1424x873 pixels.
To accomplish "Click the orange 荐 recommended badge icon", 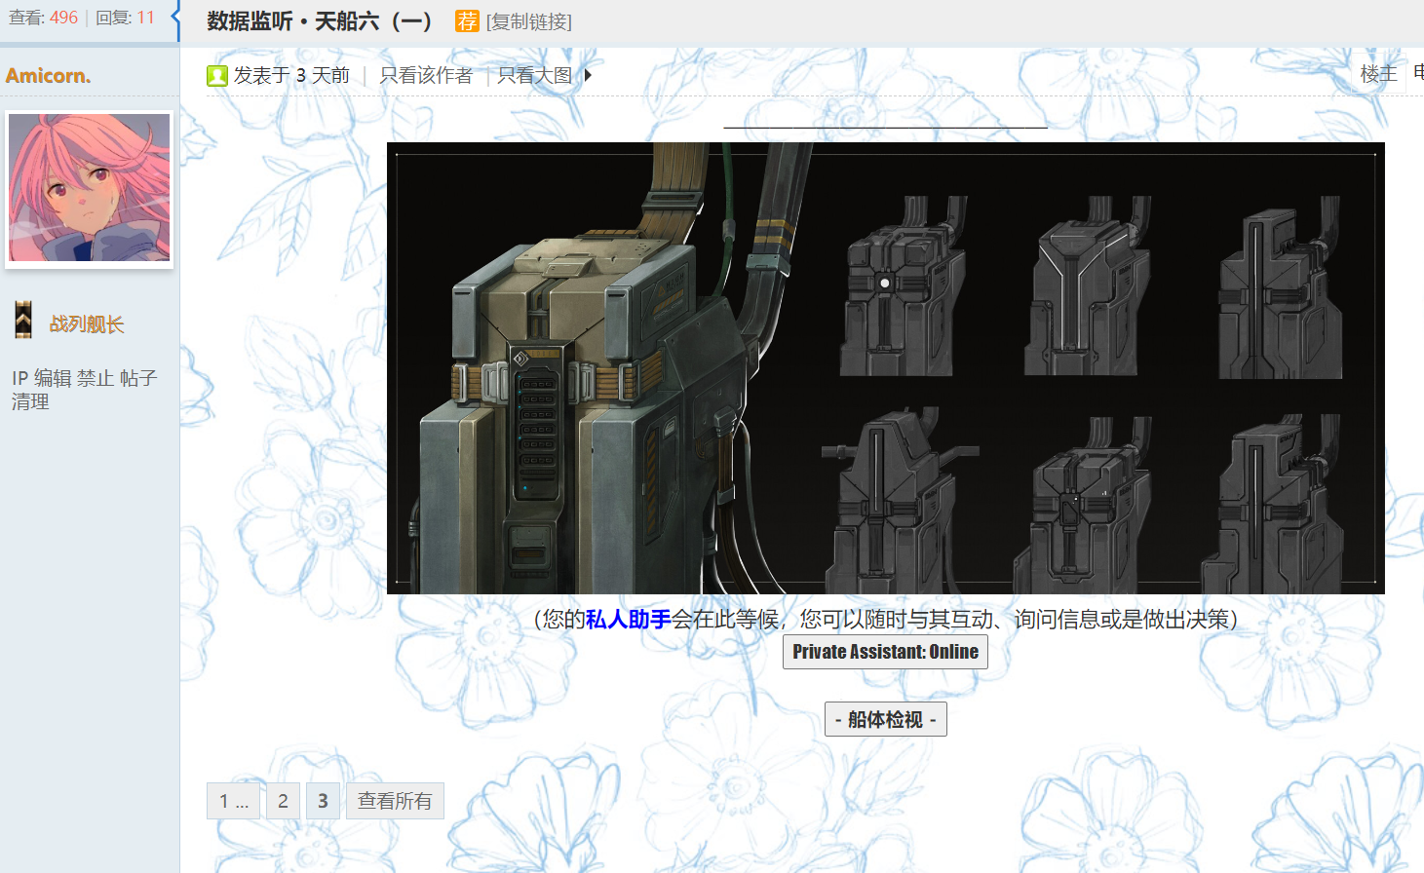I will (x=467, y=20).
